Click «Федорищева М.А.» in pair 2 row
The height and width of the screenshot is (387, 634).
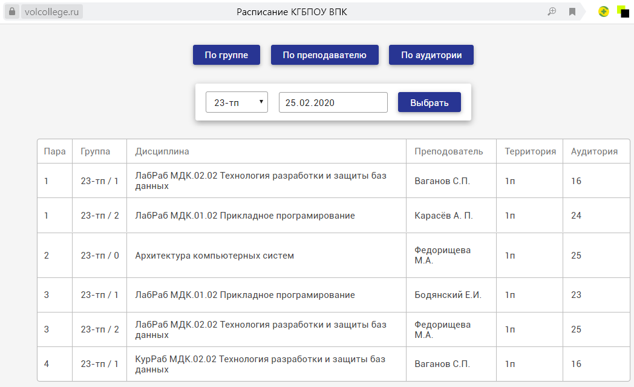pyautogui.click(x=451, y=256)
